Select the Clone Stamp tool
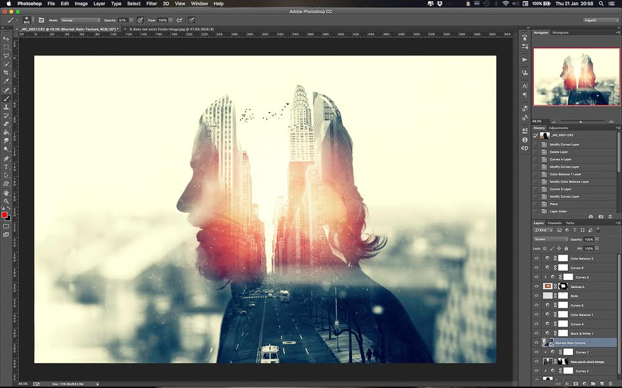This screenshot has height=388, width=622. 7,107
